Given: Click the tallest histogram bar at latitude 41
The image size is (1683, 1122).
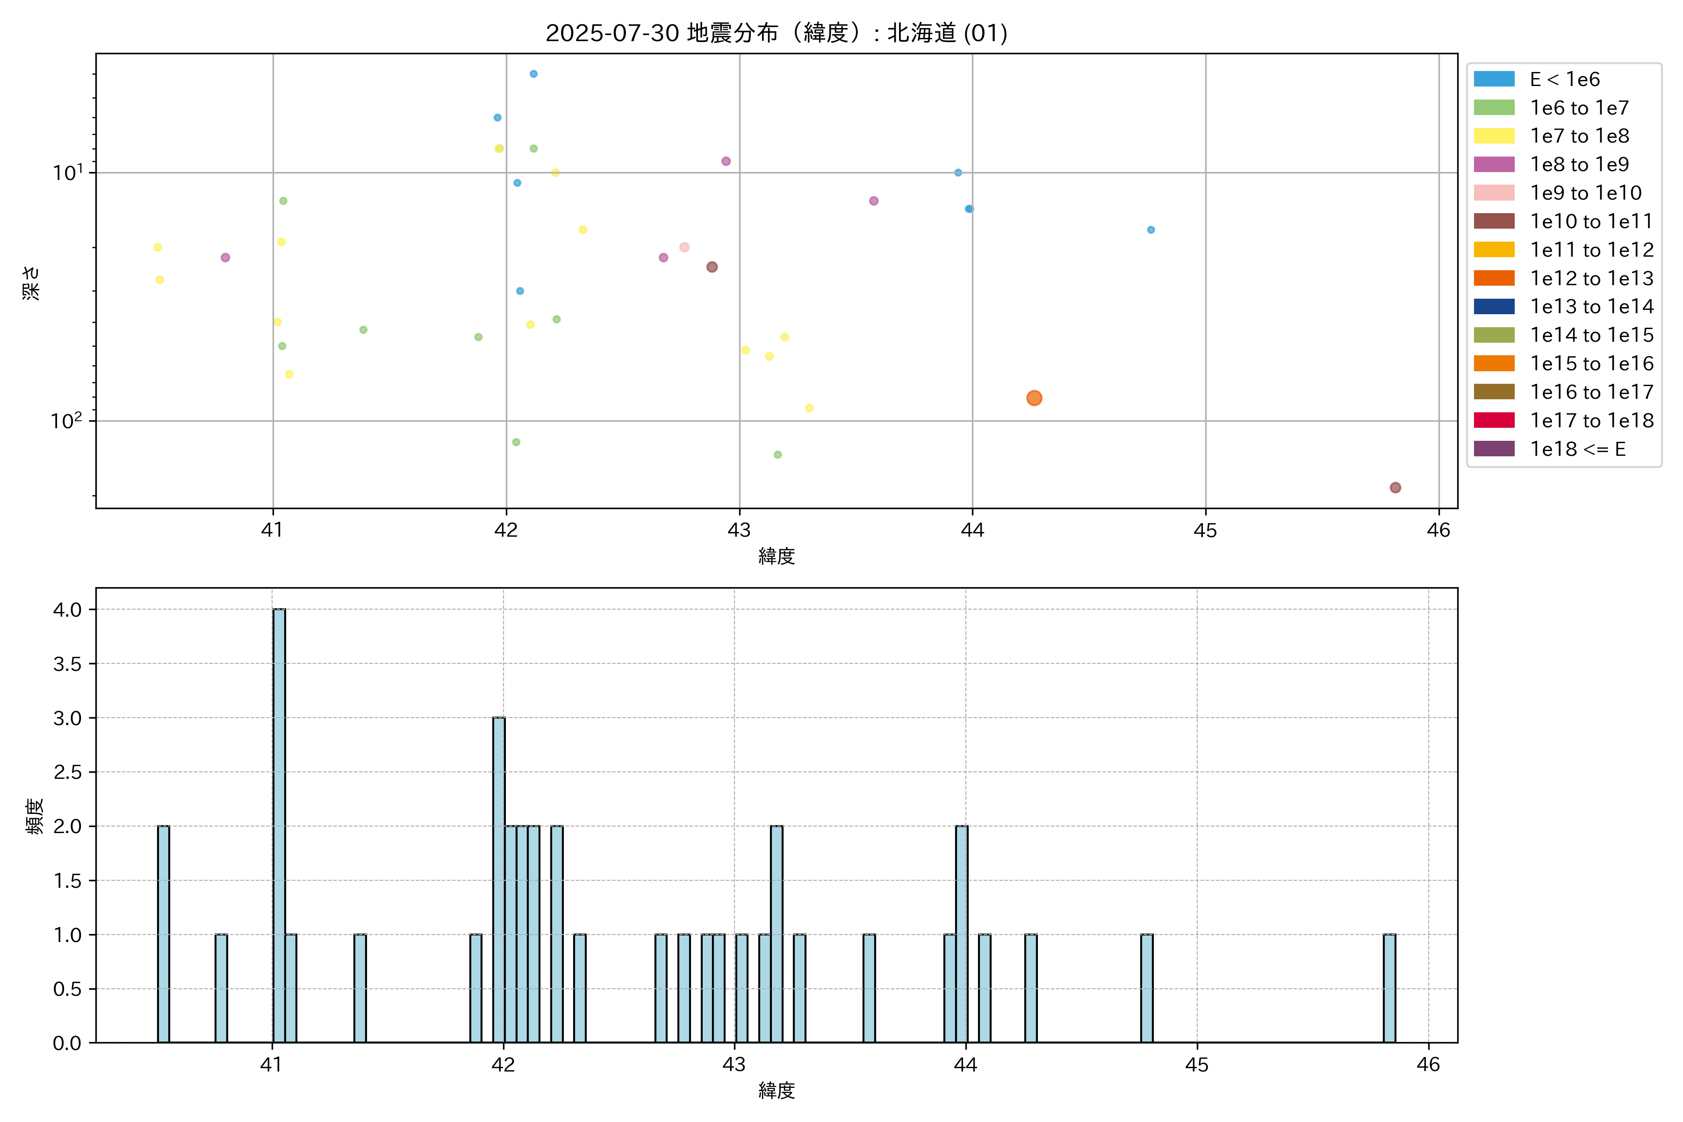Looking at the screenshot, I should (279, 826).
